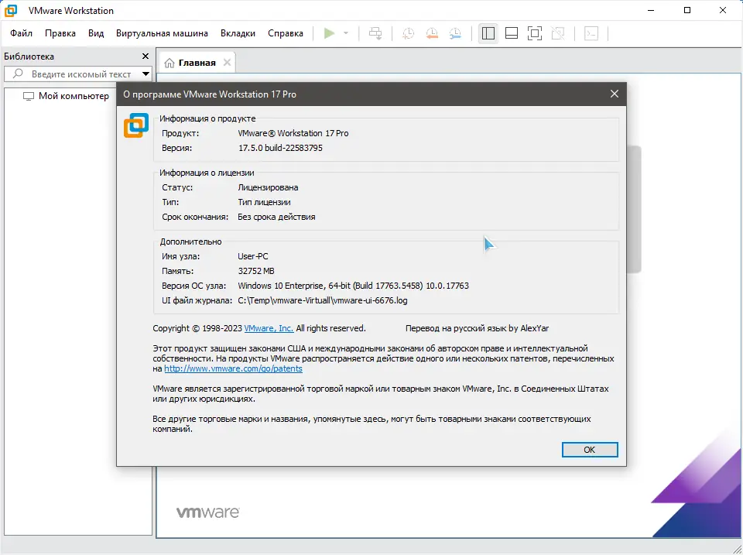743x555 pixels.
Task: Click VMware® Workstation 17 Pro product text
Action: [293, 133]
